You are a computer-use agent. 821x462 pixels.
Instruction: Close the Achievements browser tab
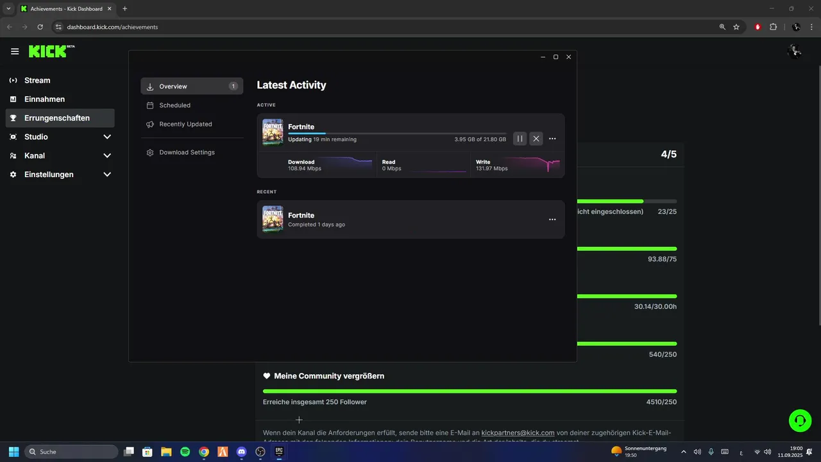pos(109,9)
